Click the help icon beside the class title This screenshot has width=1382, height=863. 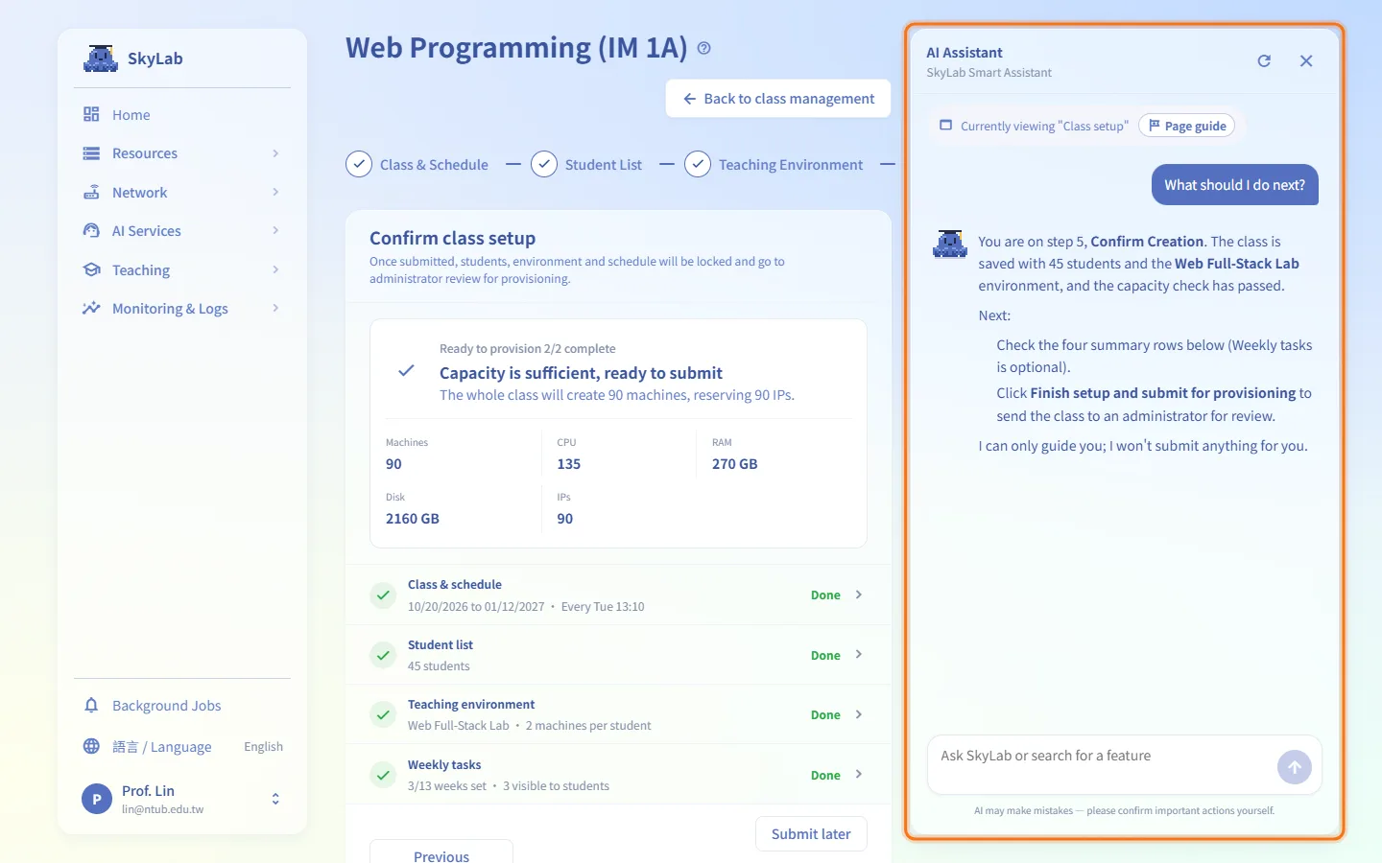tap(704, 48)
